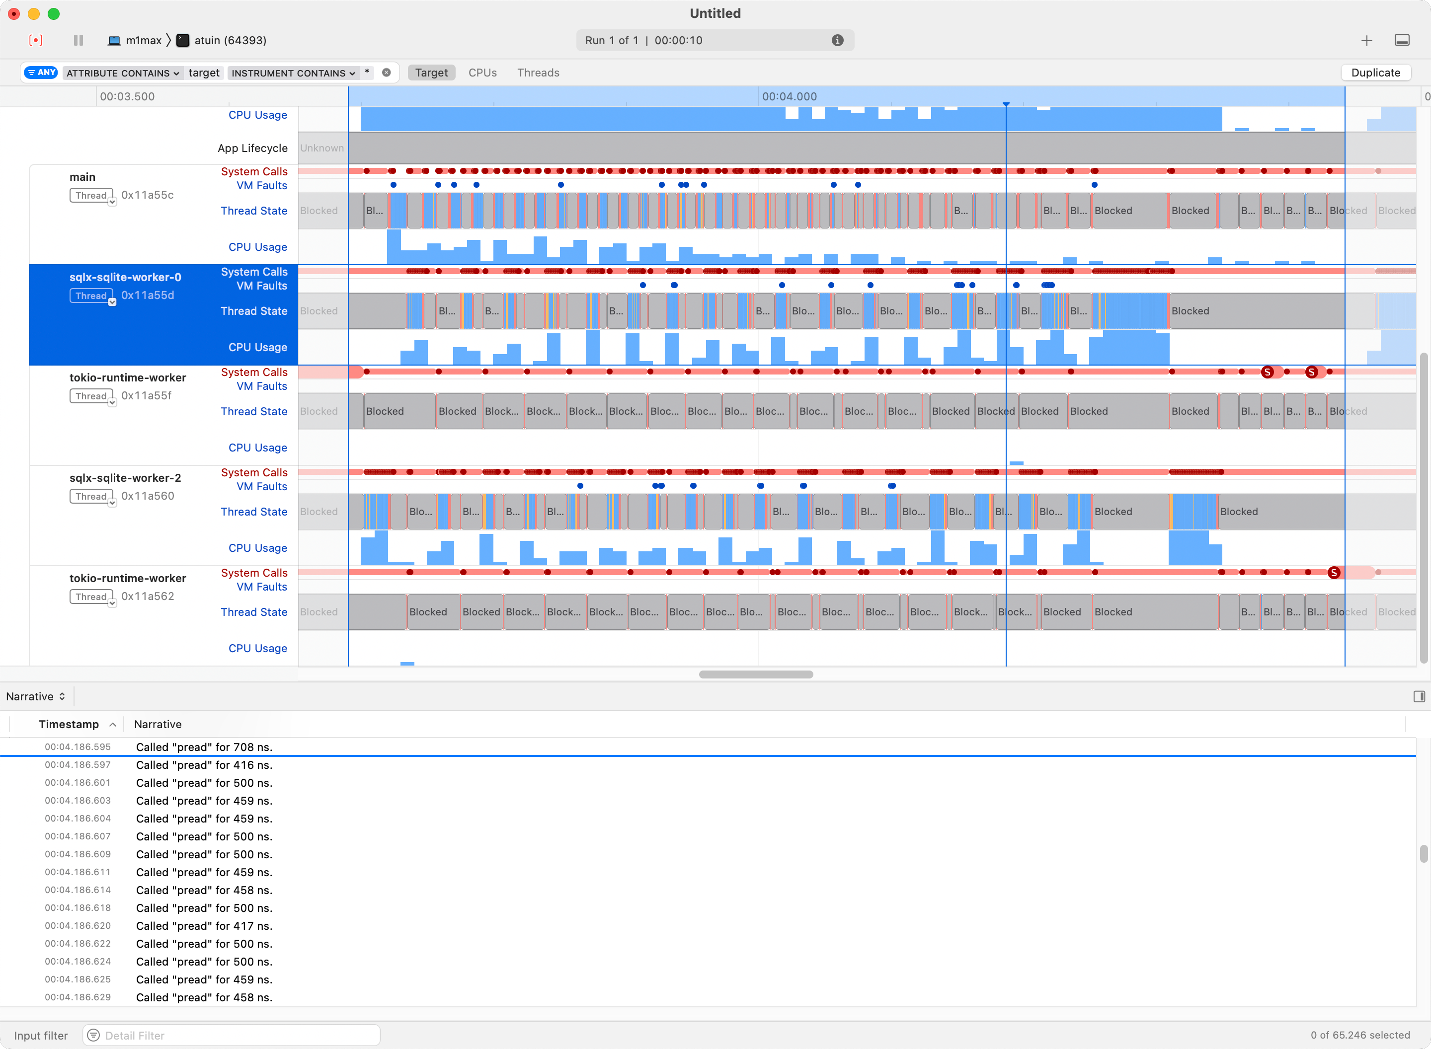The image size is (1431, 1049).
Task: Toggle the detail pane view icon
Action: [x=1402, y=41]
